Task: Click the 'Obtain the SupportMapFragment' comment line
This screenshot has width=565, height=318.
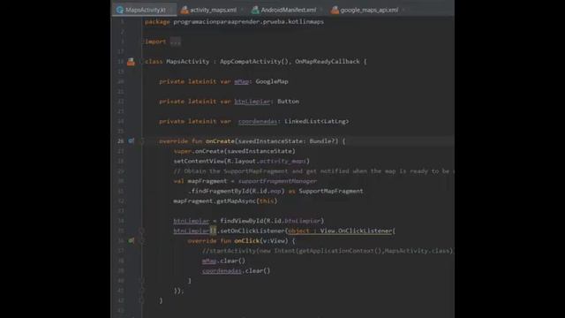Action: [313, 170]
